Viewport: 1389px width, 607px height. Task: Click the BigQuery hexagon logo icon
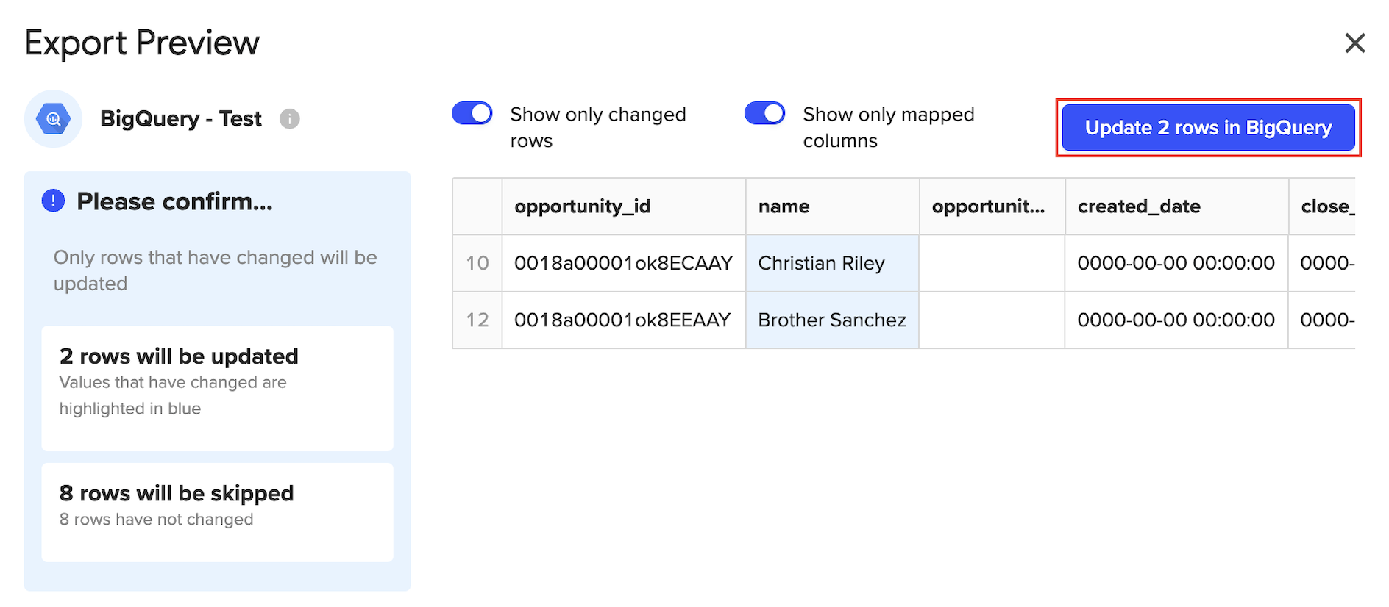(53, 119)
